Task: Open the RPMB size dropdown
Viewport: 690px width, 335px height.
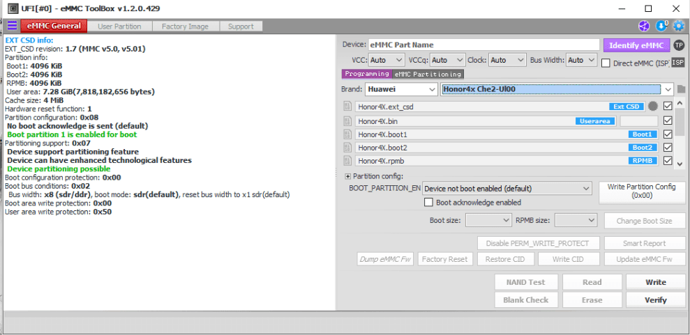Action: [576, 220]
